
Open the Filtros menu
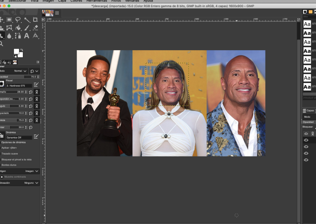(x=116, y=1)
